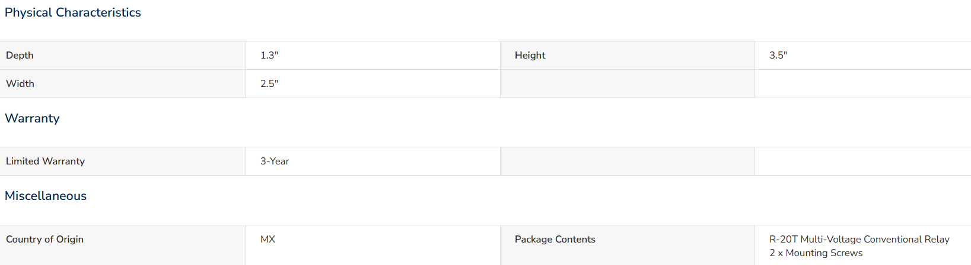The image size is (971, 265).
Task: Click the Physical Characteristics section heading
Action: coord(73,12)
